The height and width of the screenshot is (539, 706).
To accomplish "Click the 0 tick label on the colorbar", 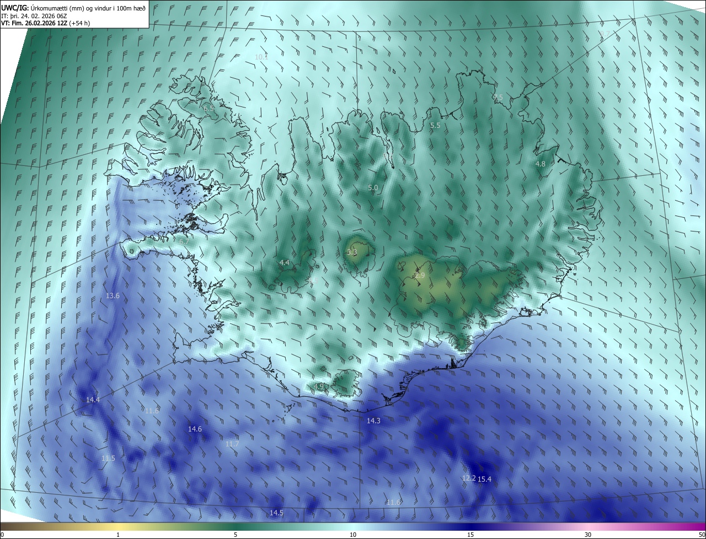I will coord(2,535).
